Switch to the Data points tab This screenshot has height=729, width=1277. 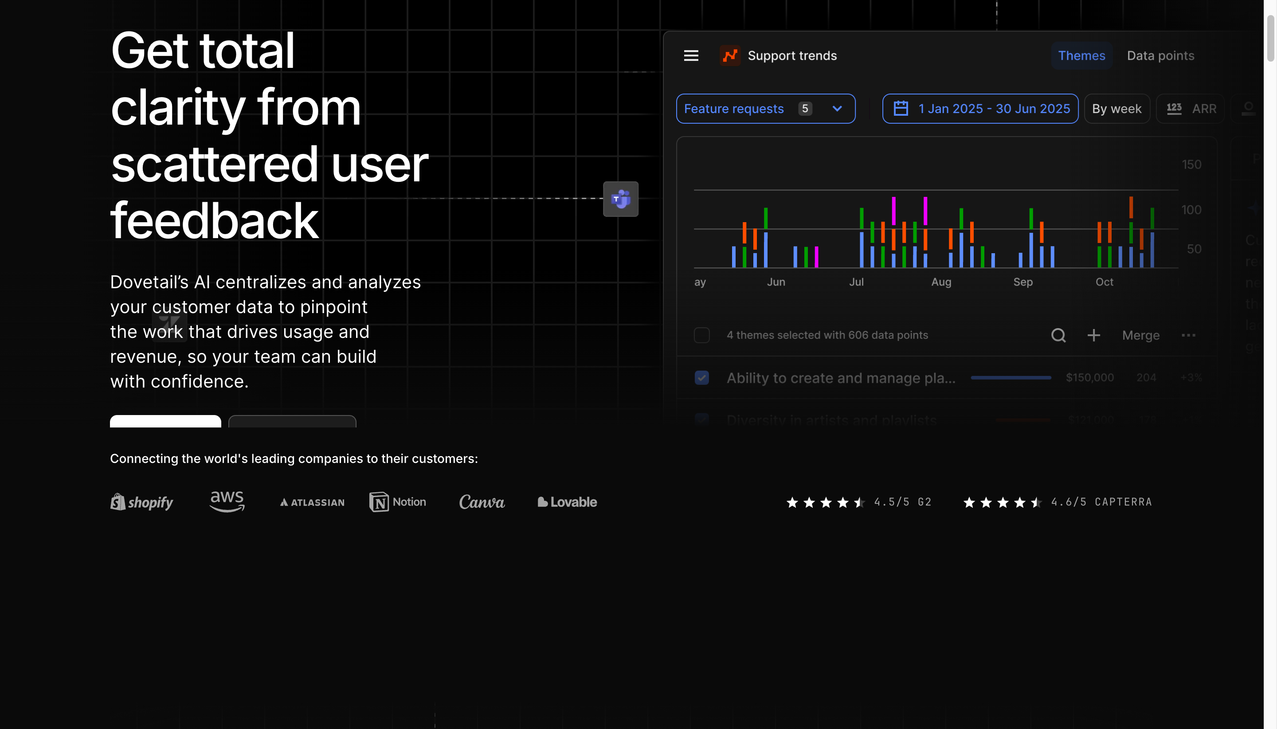coord(1160,55)
